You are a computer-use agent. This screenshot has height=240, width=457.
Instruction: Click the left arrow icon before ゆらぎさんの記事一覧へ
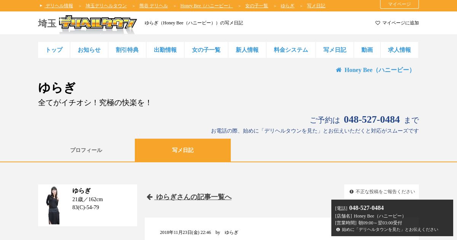click(150, 197)
